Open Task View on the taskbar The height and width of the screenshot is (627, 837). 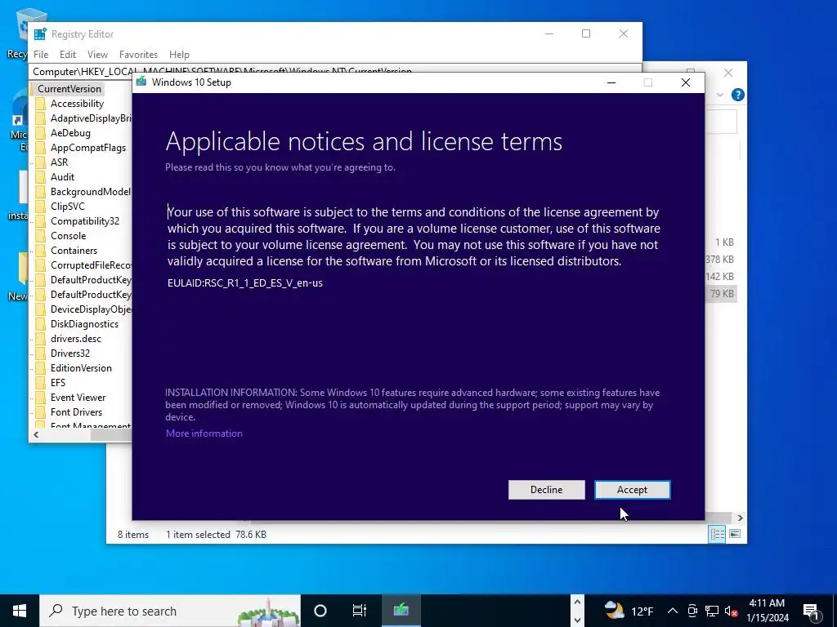[360, 611]
